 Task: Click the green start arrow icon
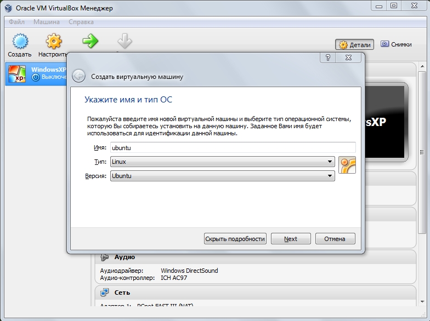[x=90, y=41]
